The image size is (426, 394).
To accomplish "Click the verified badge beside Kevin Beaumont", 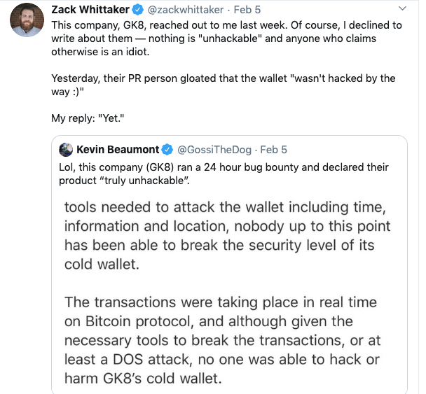I will [168, 150].
